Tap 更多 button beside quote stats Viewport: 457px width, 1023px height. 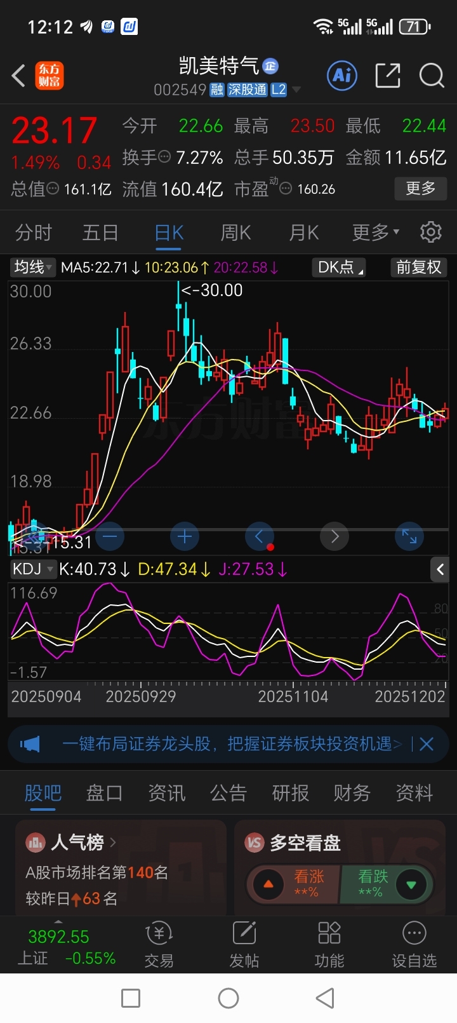pos(421,188)
